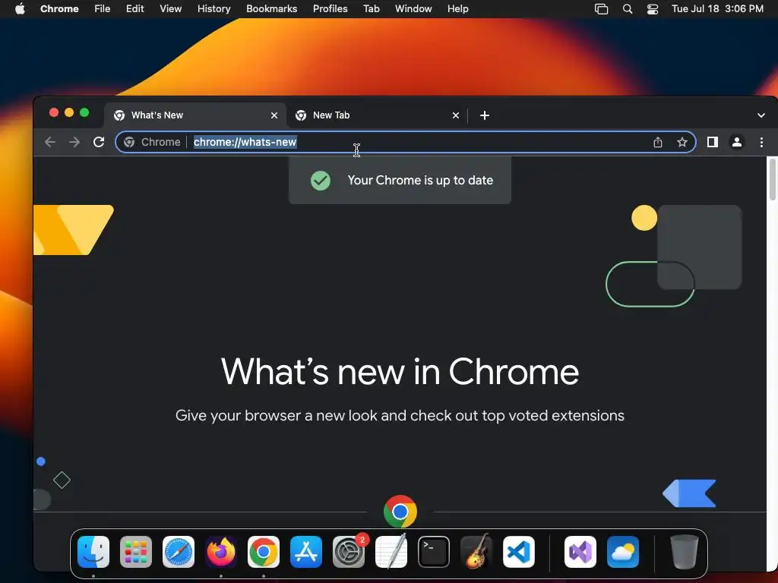This screenshot has height=583, width=778.
Task: Open Visual Studio Code from the Dock
Action: (x=519, y=552)
